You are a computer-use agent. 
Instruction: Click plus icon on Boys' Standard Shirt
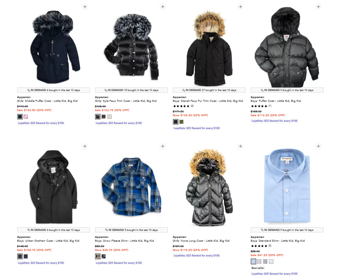(x=319, y=146)
